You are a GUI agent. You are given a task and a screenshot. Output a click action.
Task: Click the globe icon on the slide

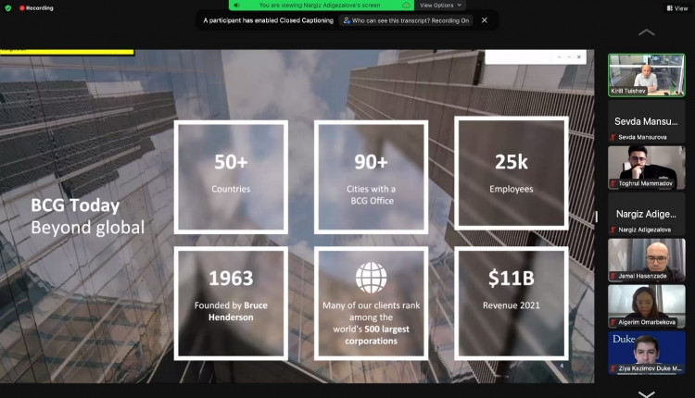pyautogui.click(x=371, y=278)
